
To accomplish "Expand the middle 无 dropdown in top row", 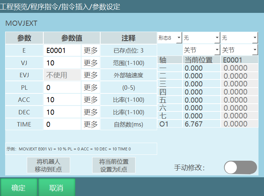I will [201, 38].
